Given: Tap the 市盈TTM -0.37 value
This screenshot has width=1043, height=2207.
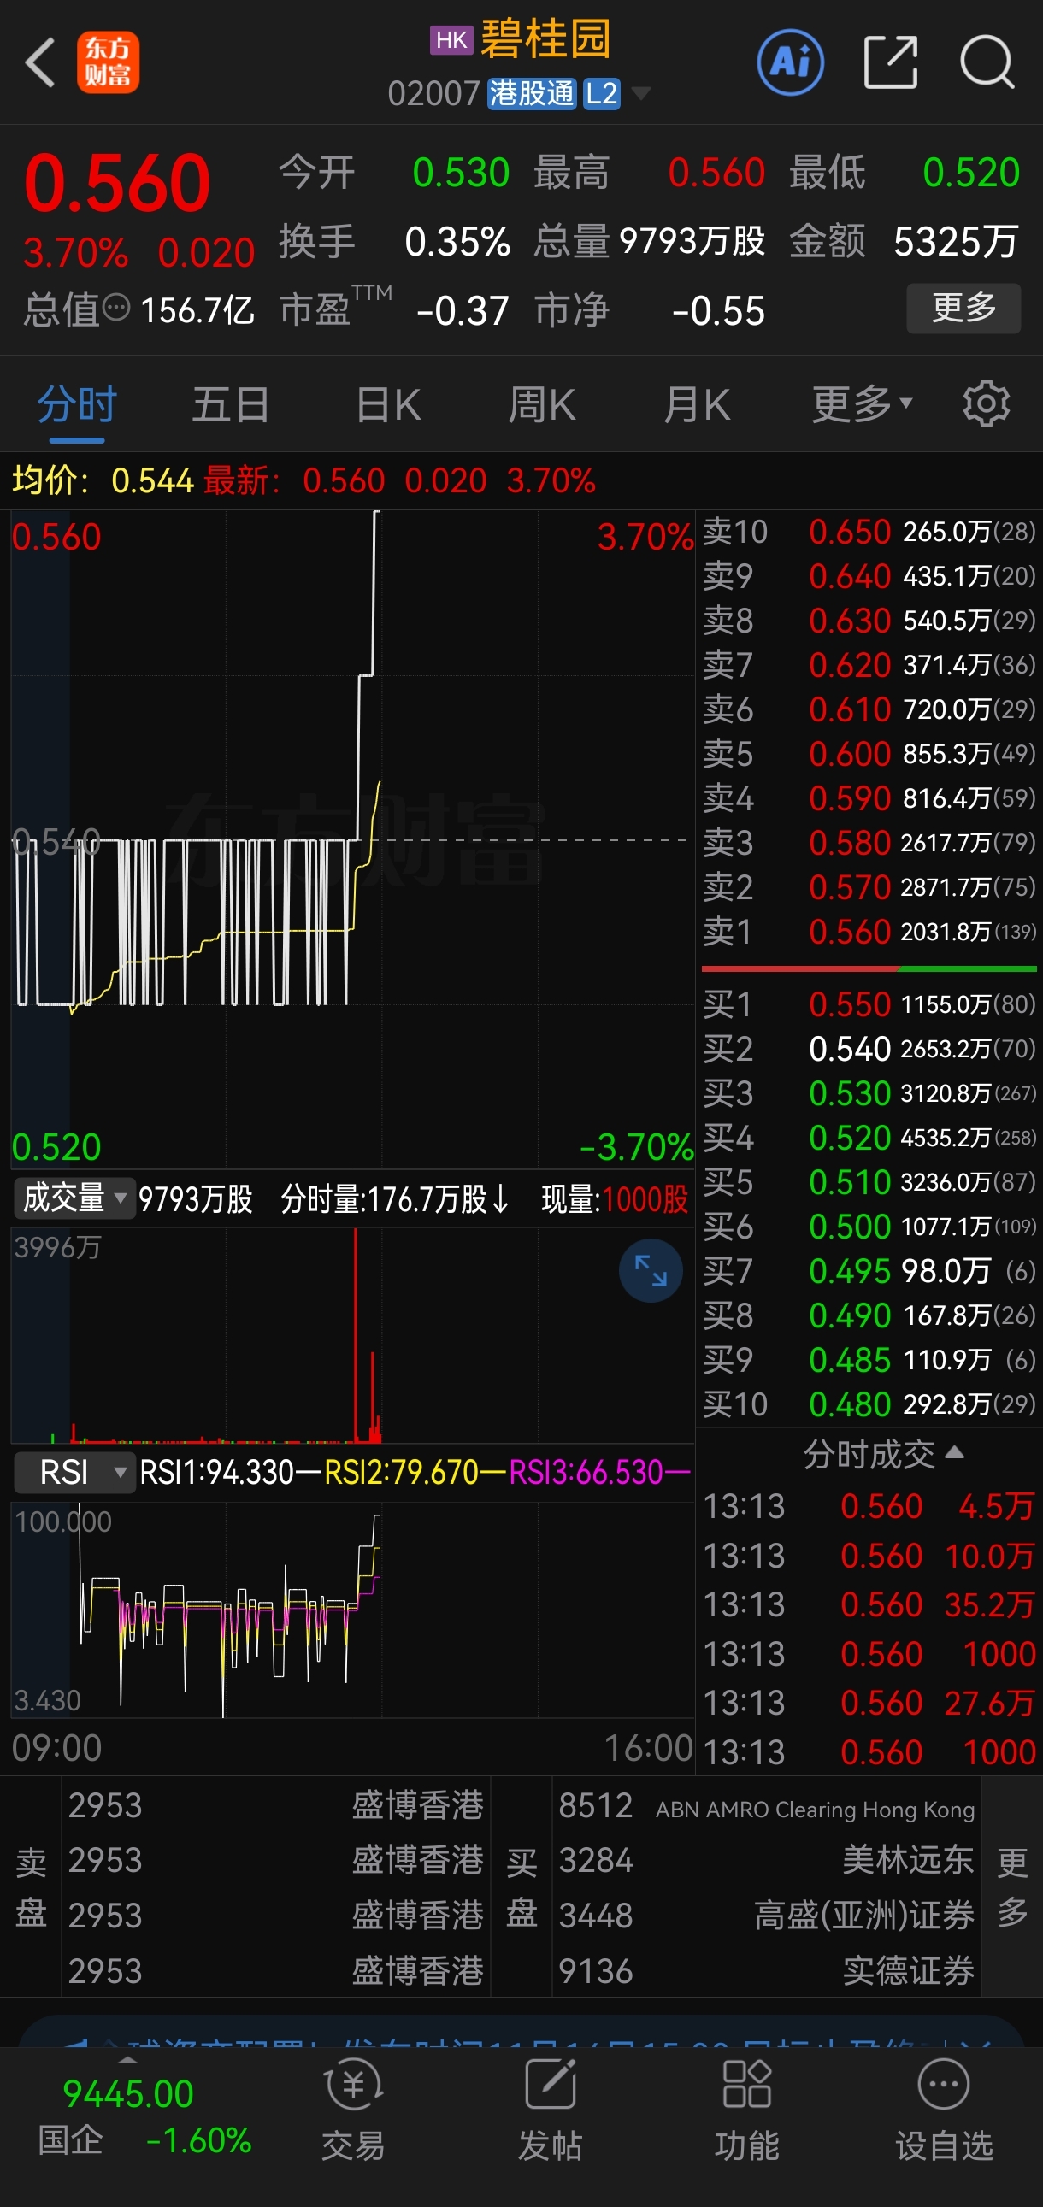Looking at the screenshot, I should [463, 311].
